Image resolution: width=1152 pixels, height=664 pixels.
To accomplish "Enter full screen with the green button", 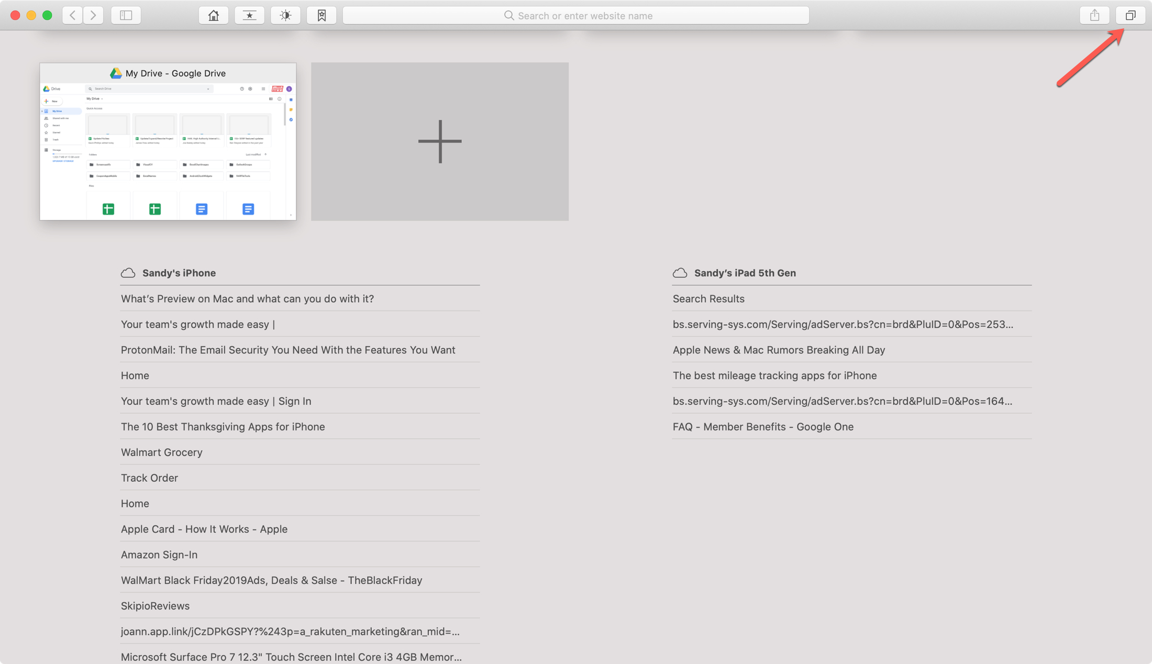I will click(x=47, y=15).
